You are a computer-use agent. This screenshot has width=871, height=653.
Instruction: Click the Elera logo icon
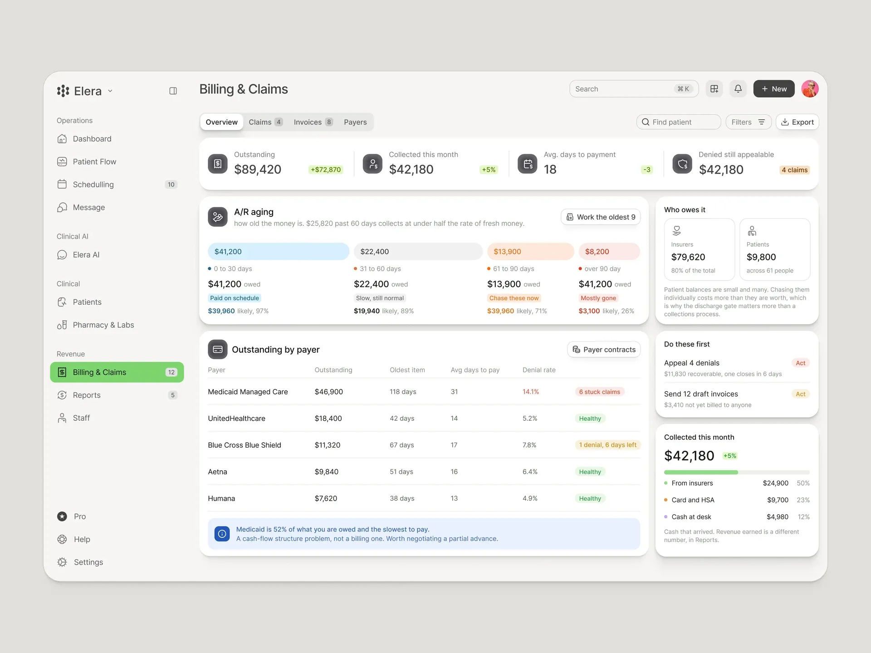click(63, 91)
